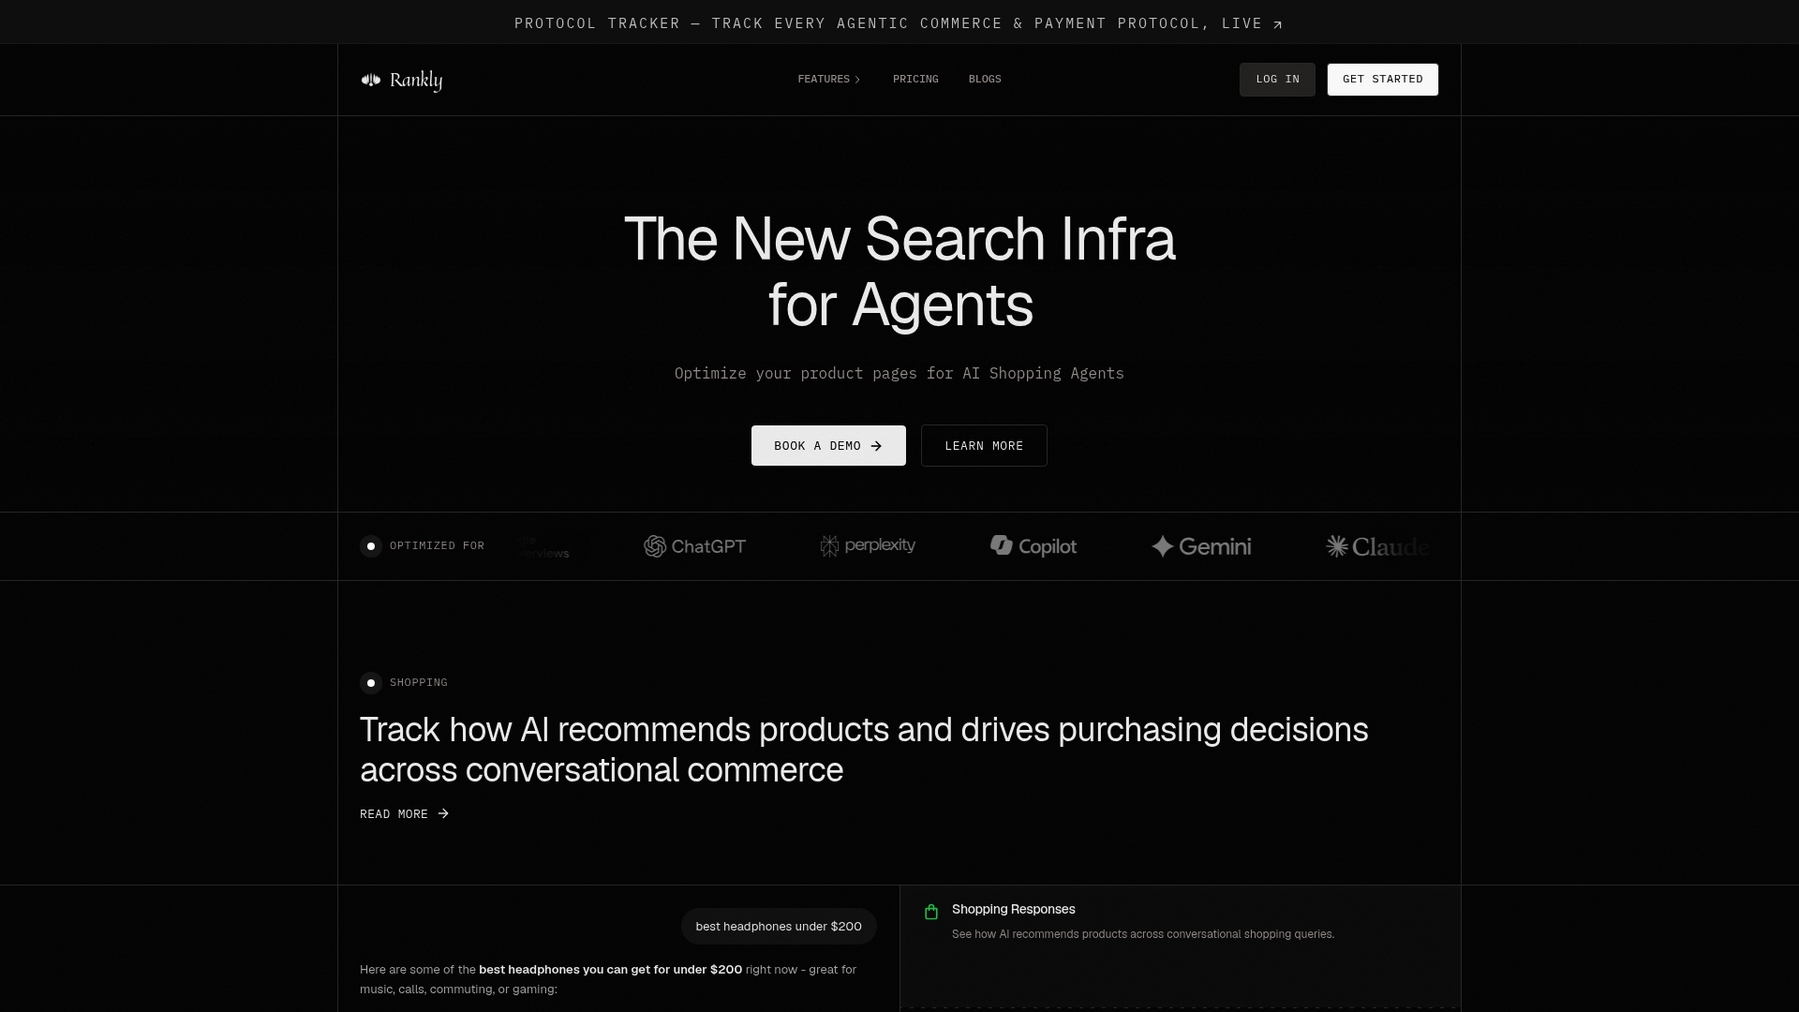Click the arrow icon in the Protocol Tracker banner
The image size is (1799, 1012).
point(1277,24)
